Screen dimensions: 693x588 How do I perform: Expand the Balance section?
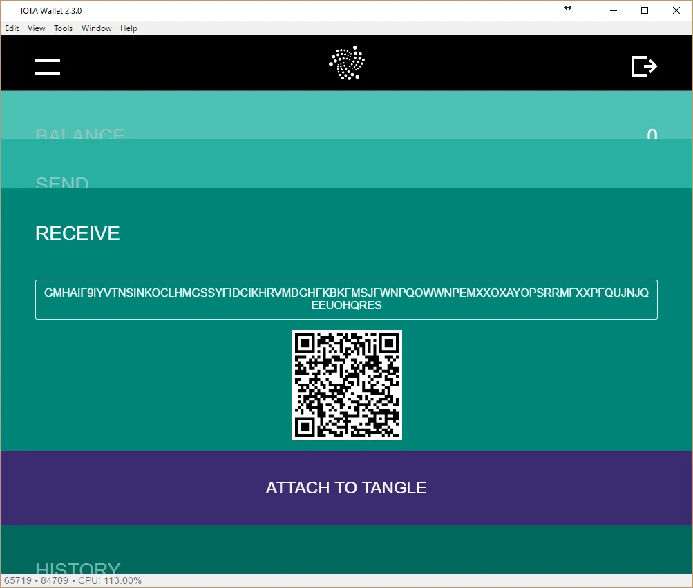[x=347, y=116]
